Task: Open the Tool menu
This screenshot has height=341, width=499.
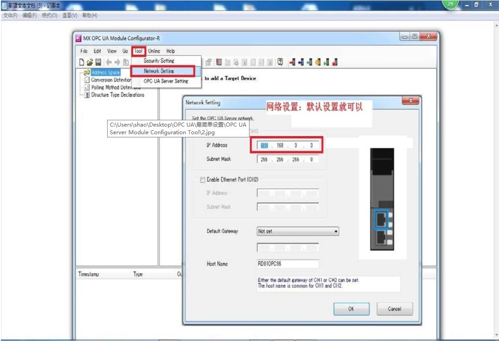Action: (139, 51)
